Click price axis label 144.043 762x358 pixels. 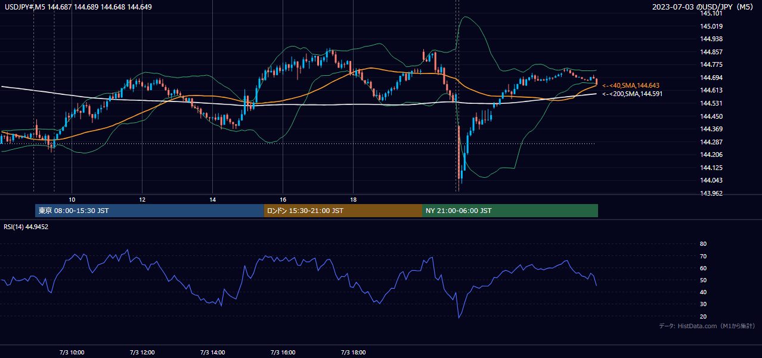pos(711,180)
